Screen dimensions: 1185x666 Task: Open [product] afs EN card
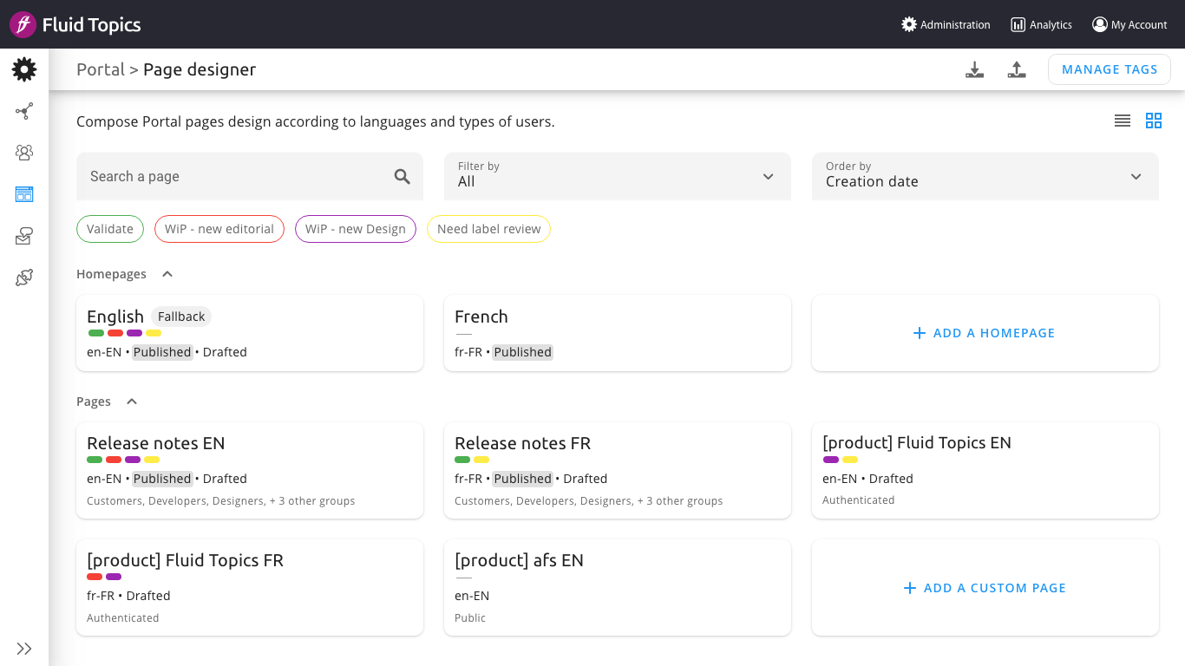point(618,588)
